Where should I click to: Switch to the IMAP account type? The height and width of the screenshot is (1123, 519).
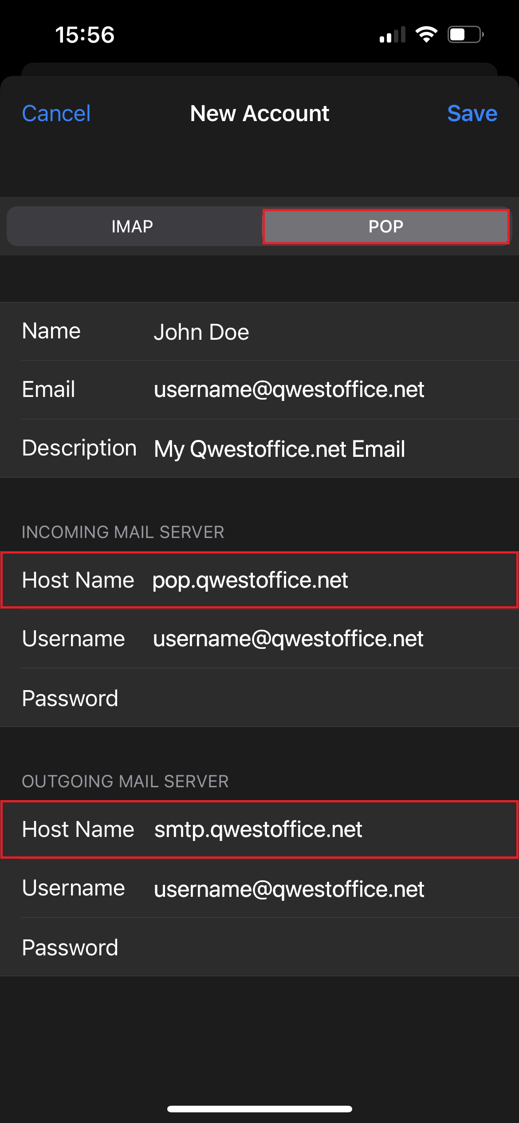coord(132,227)
